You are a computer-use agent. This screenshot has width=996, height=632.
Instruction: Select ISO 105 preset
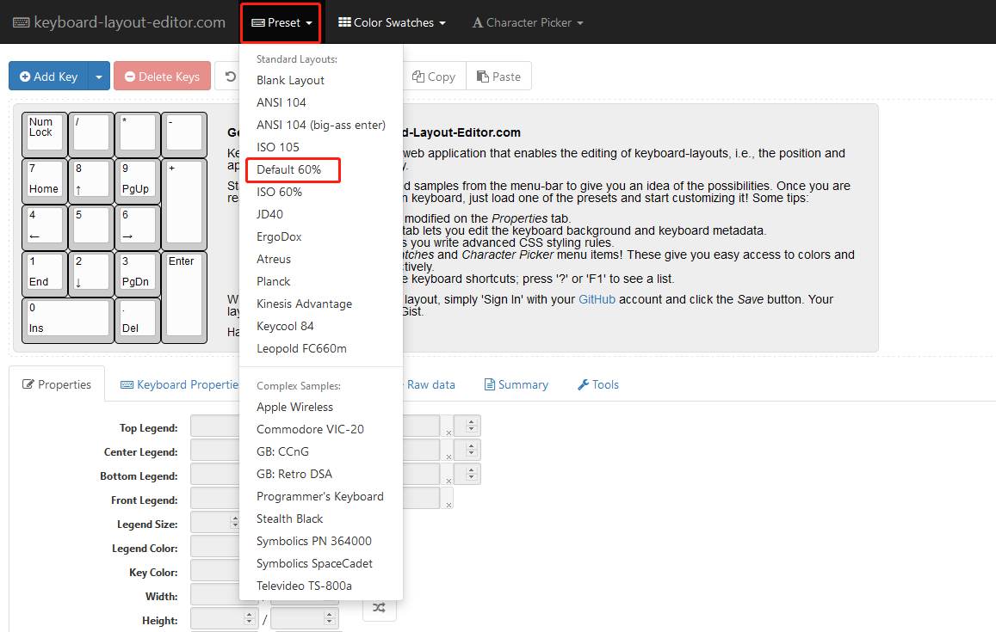(277, 147)
